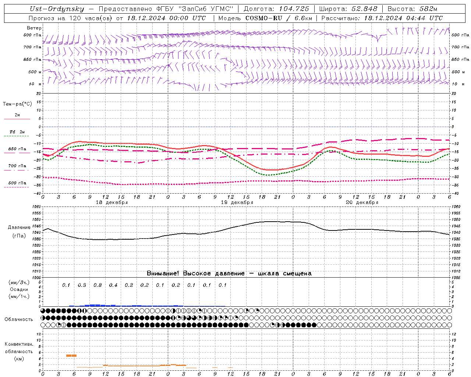Select the "Высота: 582м" elevation text
The image size is (471, 377).
click(412, 9)
